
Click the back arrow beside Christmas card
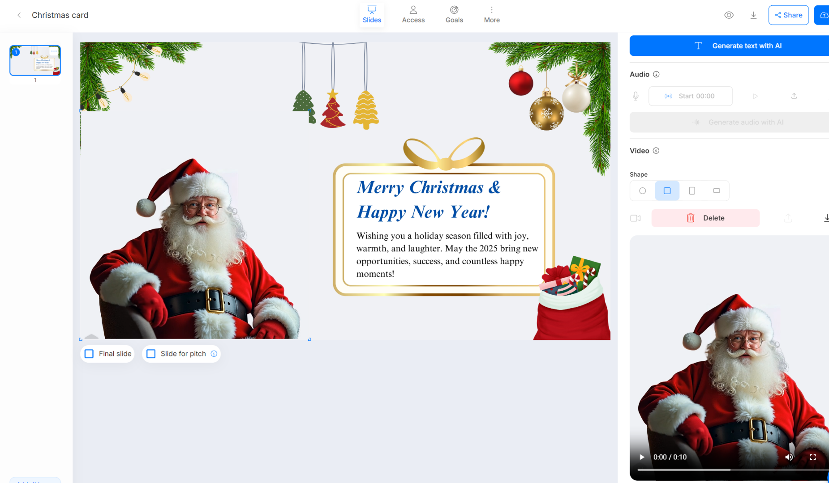[19, 15]
